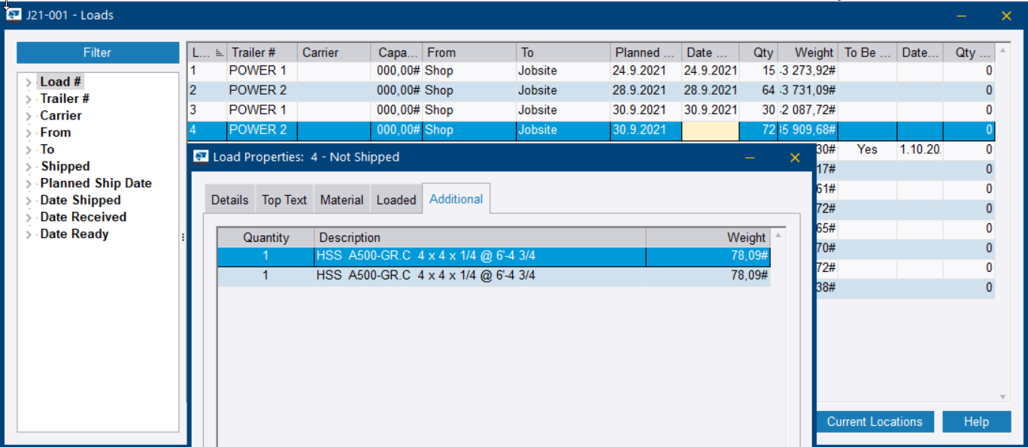This screenshot has height=447, width=1028.
Task: Select the second, unhighlighted HSS A500-GR.C row
Action: point(493,276)
